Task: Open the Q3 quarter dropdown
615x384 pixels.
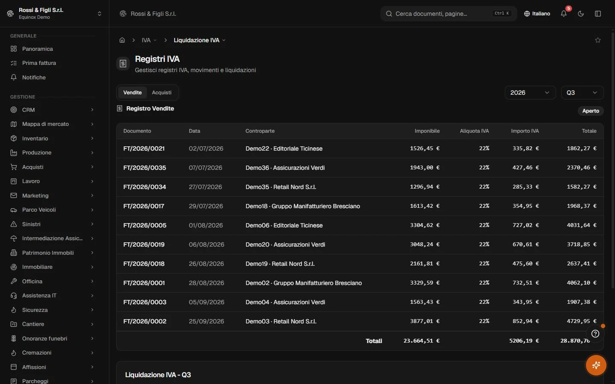Action: (x=582, y=93)
